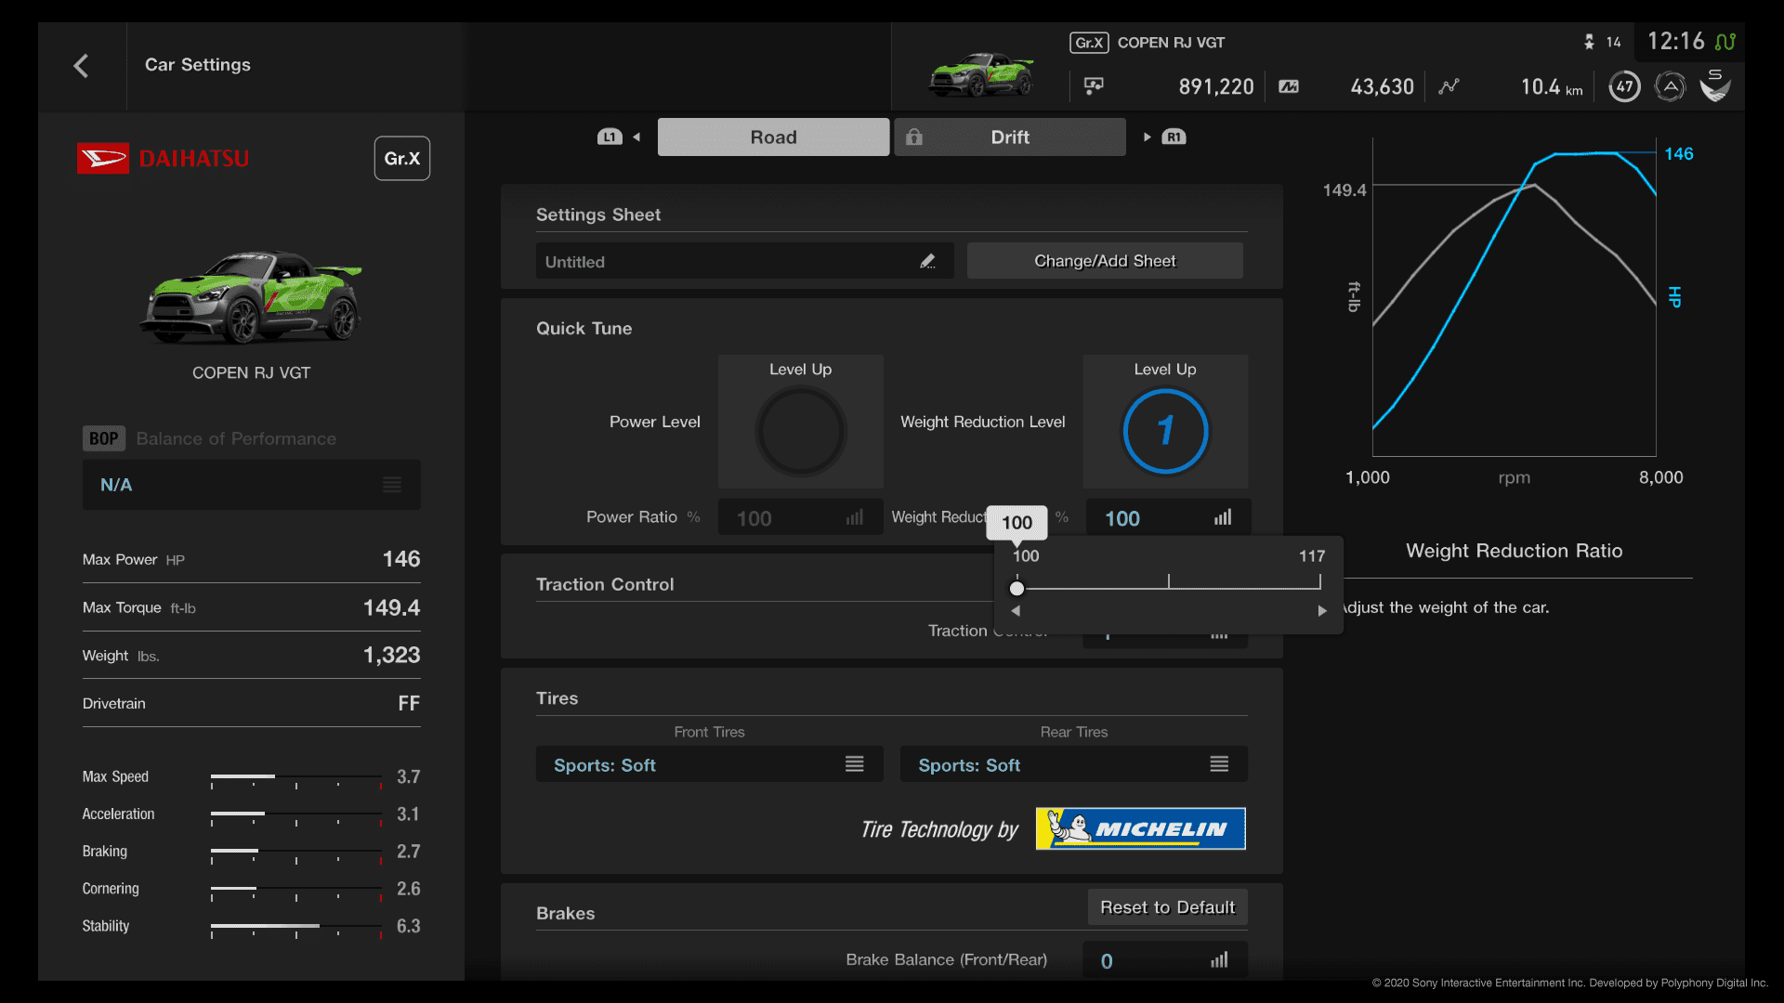The image size is (1784, 1003).
Task: Click the Michelin tire technology logo
Action: point(1140,829)
